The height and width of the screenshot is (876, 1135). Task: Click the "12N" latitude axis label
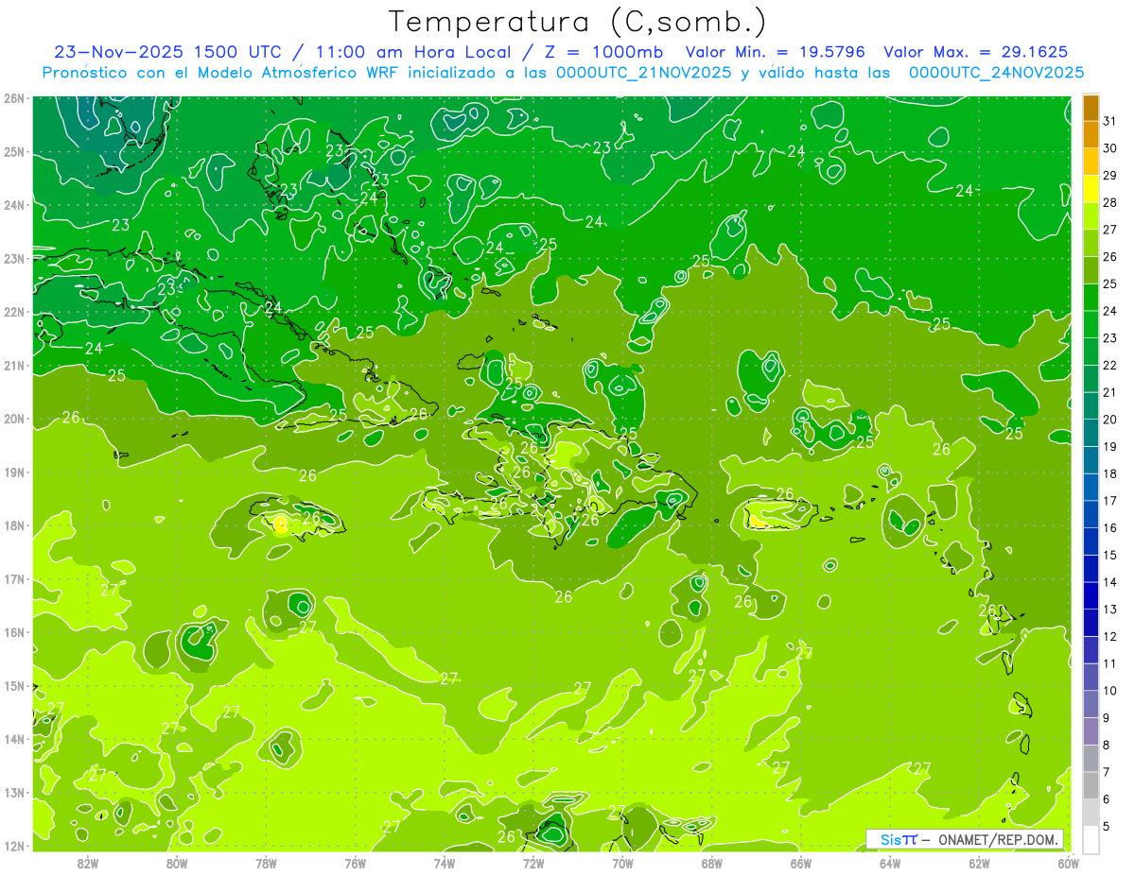pyautogui.click(x=14, y=846)
